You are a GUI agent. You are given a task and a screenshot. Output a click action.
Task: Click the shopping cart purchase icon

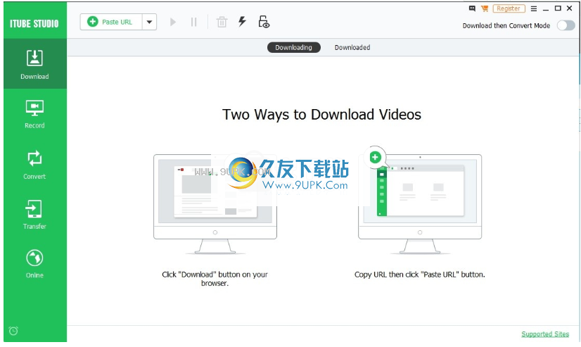[x=485, y=8]
